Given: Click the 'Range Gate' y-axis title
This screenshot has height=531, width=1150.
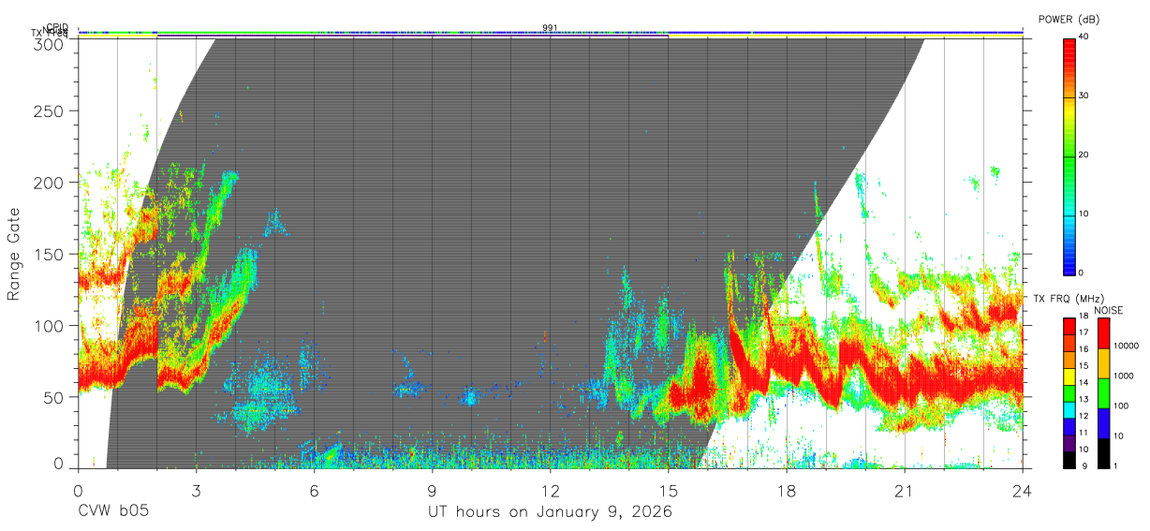Looking at the screenshot, I should click(x=15, y=254).
